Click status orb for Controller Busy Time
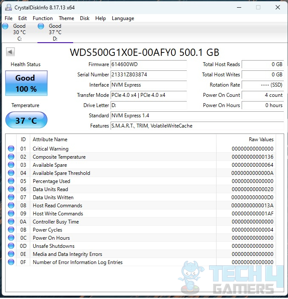288x299 pixels. coord(11,221)
